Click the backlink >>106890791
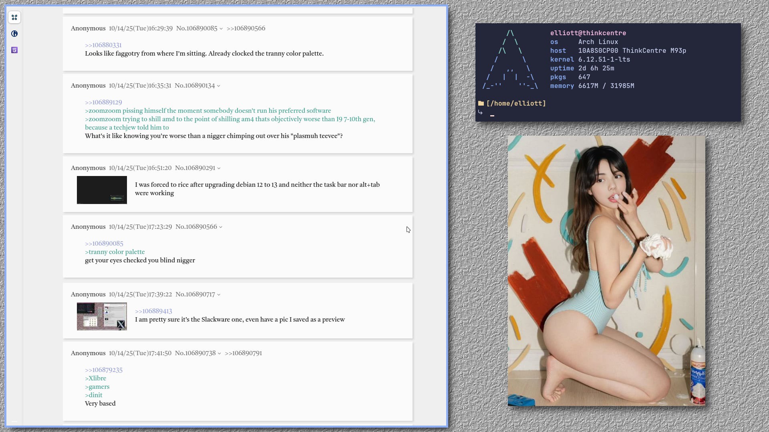This screenshot has height=432, width=769. pyautogui.click(x=243, y=353)
